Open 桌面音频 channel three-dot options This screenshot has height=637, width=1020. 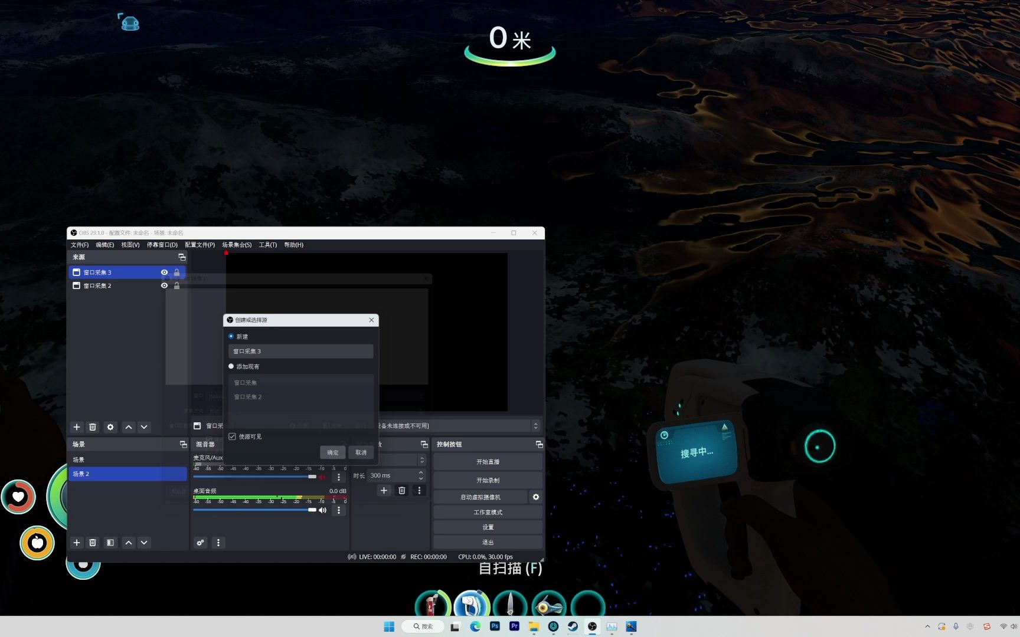339,510
